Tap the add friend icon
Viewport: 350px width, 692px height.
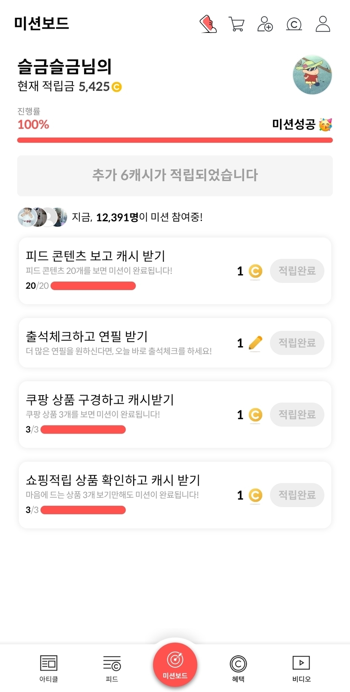point(265,24)
